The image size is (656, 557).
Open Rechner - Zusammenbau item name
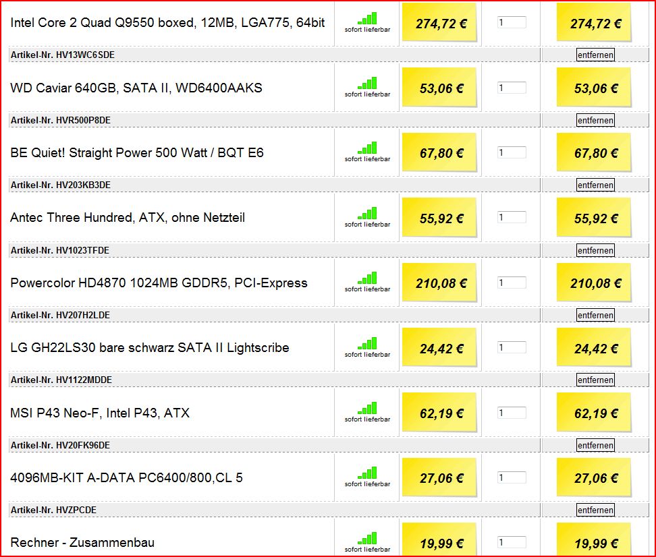82,542
